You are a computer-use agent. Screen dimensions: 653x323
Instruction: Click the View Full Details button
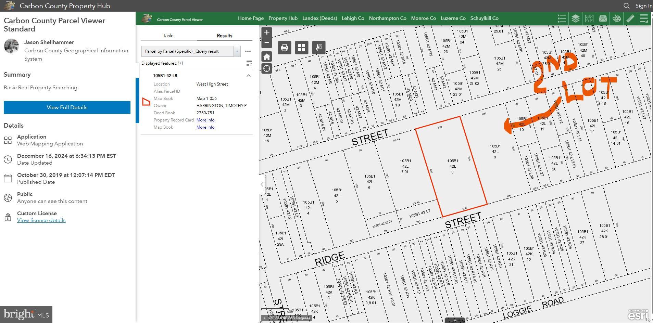[x=67, y=107]
